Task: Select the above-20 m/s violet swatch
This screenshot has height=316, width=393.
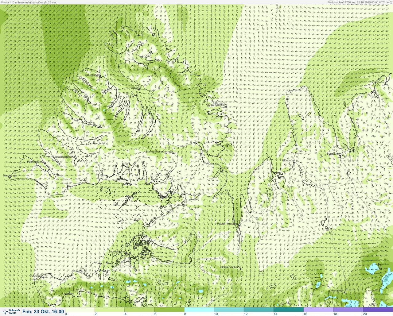Action: tap(378, 310)
